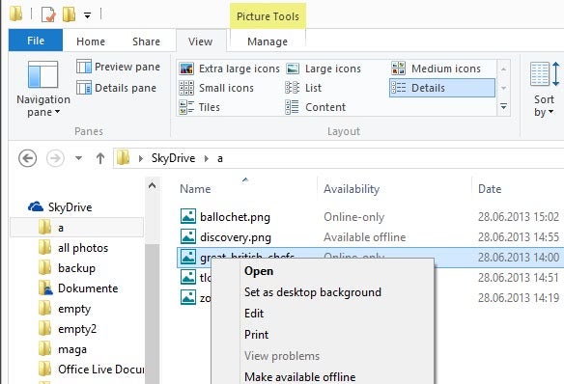Open 'maga' folder in tree
Viewport: 564px width, 384px height.
coord(71,349)
